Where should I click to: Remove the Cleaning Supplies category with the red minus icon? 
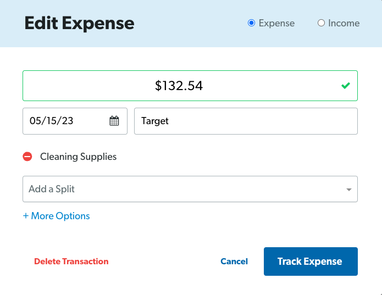(27, 157)
